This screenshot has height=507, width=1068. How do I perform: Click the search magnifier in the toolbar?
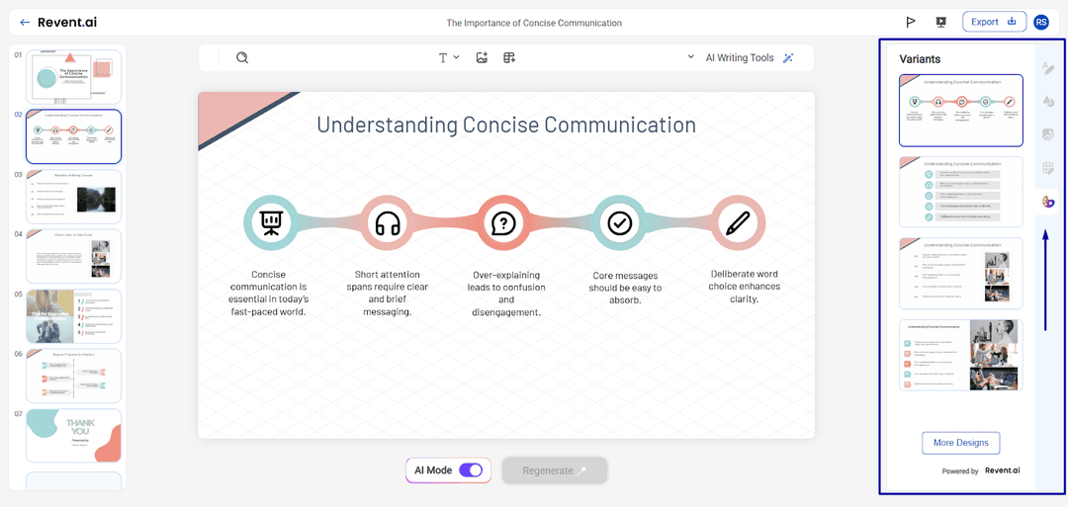pyautogui.click(x=242, y=58)
